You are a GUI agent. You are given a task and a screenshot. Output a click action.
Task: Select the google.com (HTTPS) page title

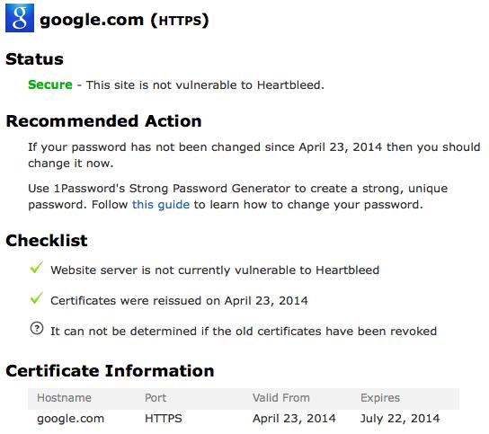tap(124, 21)
